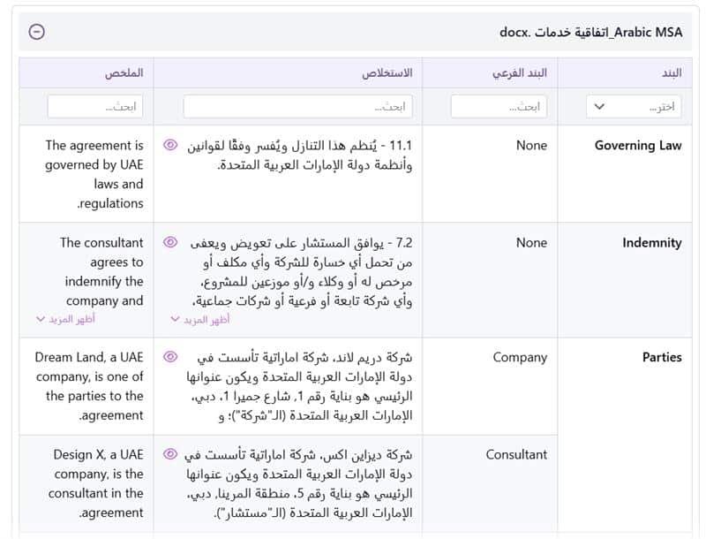The width and height of the screenshot is (706, 539).
Task: Expand the Indemnity summary with show more
Action: point(65,319)
